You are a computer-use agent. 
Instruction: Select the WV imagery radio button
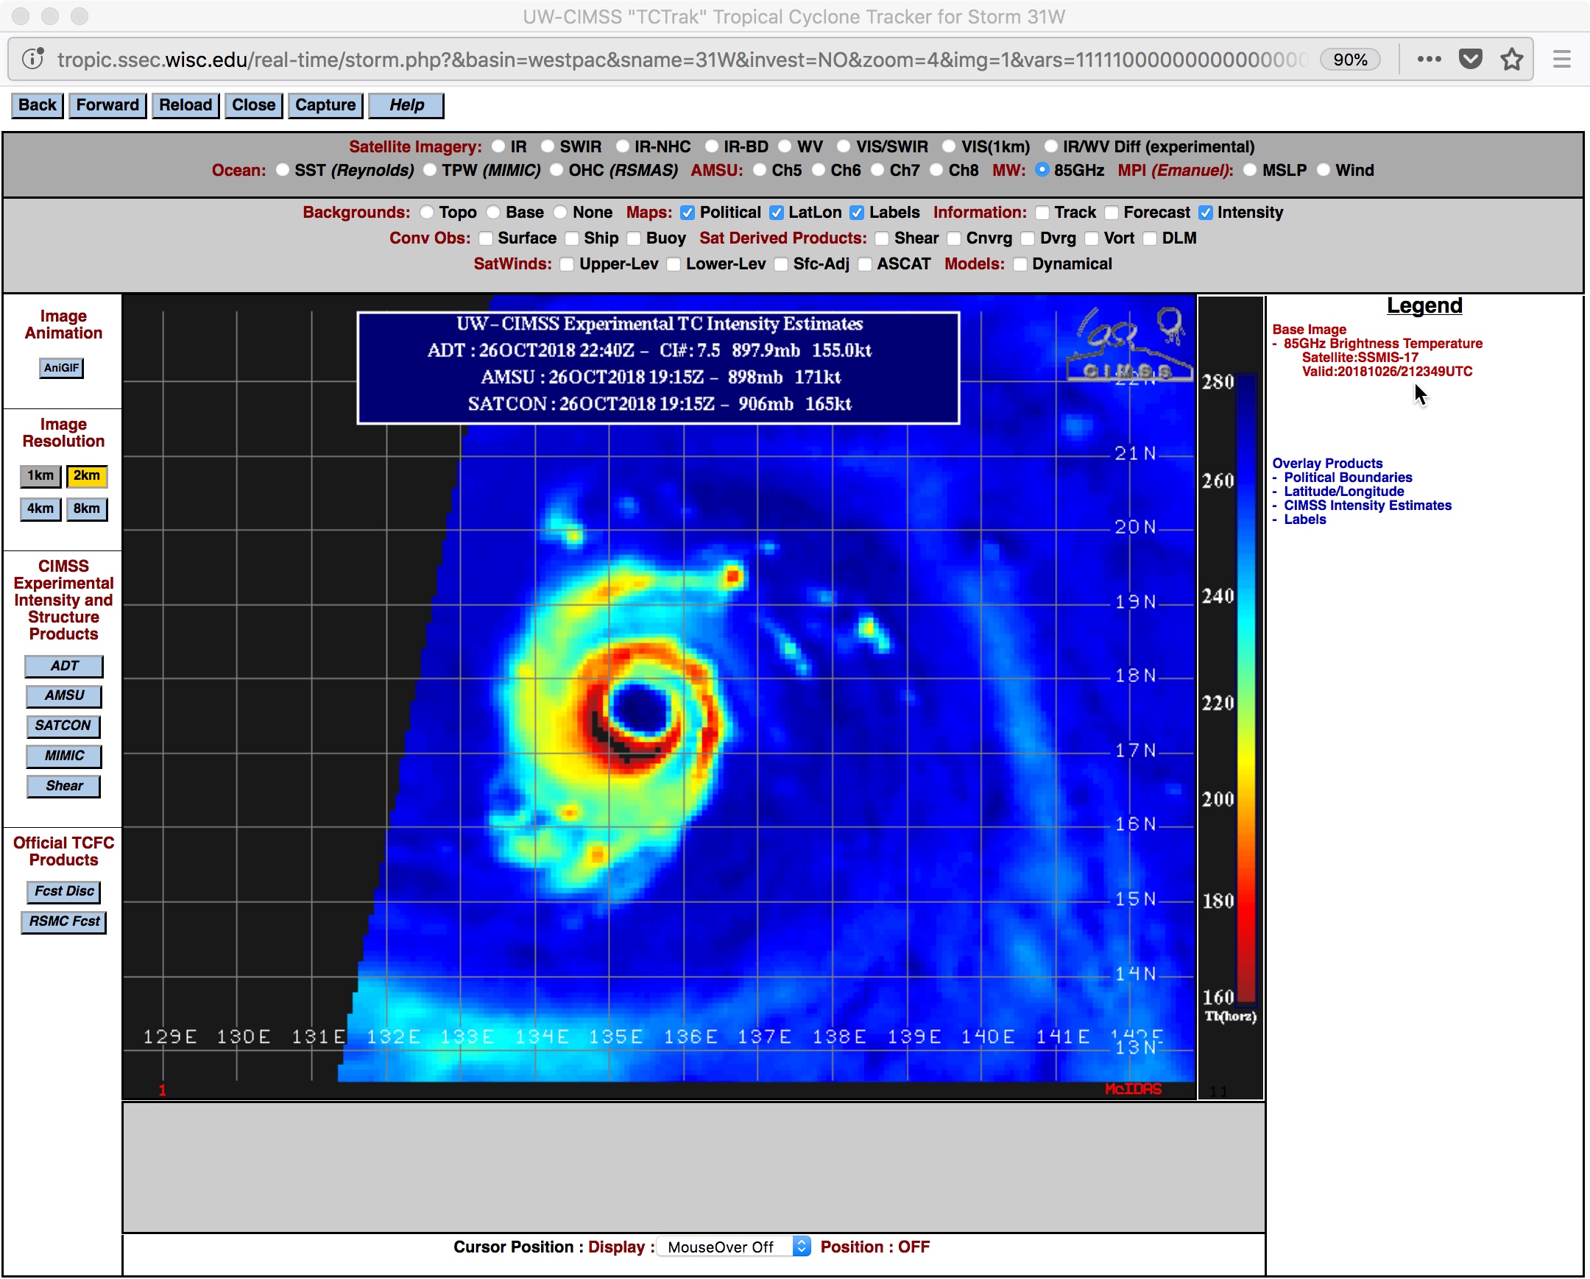pyautogui.click(x=785, y=146)
